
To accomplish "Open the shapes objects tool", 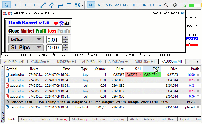I will (77, 5).
